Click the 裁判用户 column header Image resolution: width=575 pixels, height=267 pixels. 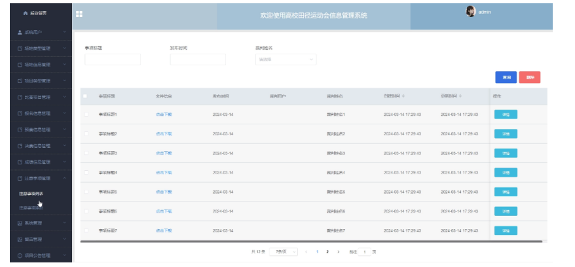point(278,96)
